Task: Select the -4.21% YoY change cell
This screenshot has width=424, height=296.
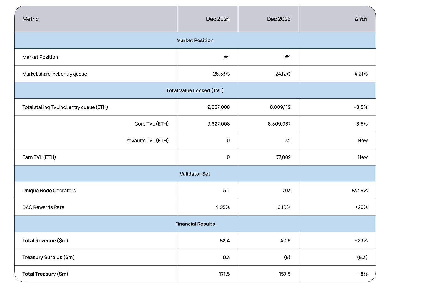Action: [360, 74]
